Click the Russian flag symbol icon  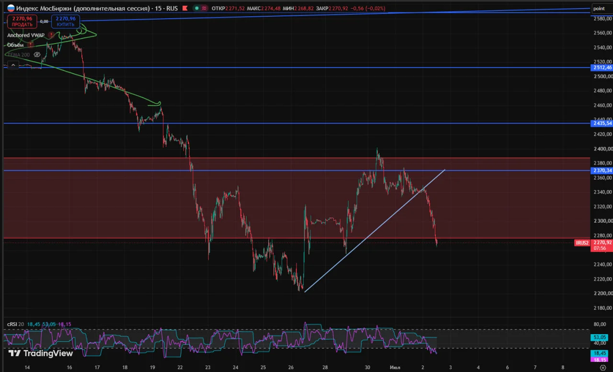(x=11, y=8)
